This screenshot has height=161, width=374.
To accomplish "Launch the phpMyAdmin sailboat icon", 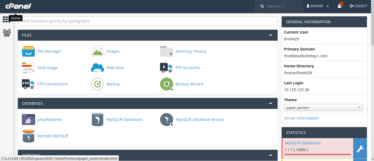I will 28,120.
